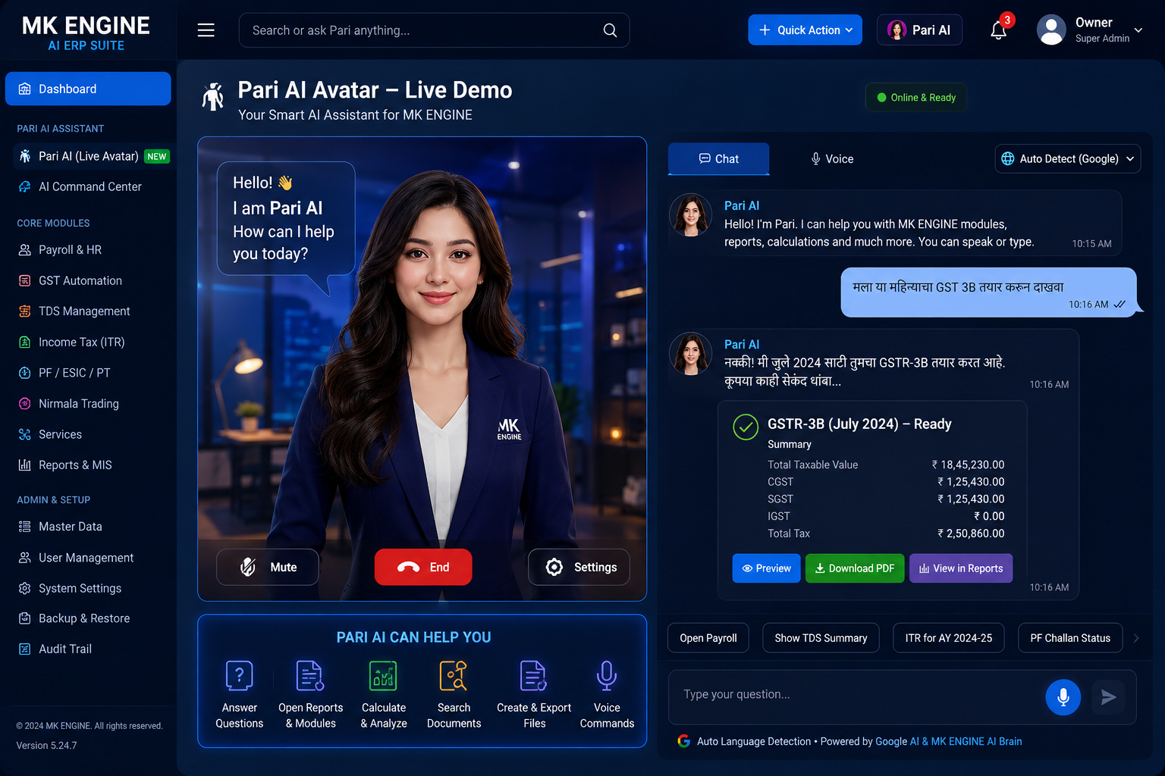Open Auto Detect (Google) language dropdown
This screenshot has width=1165, height=776.
(x=1068, y=158)
